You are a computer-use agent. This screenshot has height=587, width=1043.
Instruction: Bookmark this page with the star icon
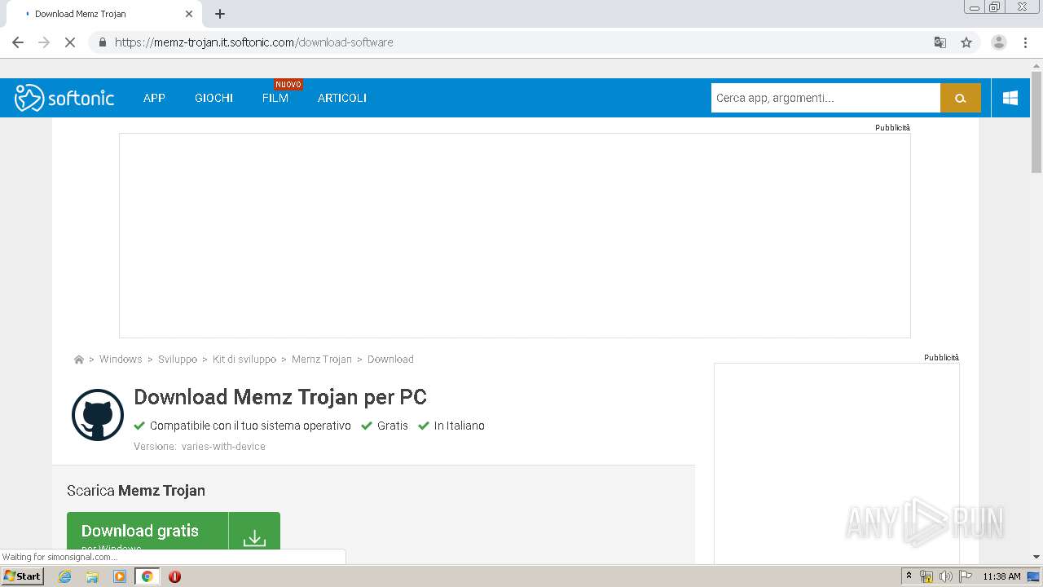tap(966, 42)
